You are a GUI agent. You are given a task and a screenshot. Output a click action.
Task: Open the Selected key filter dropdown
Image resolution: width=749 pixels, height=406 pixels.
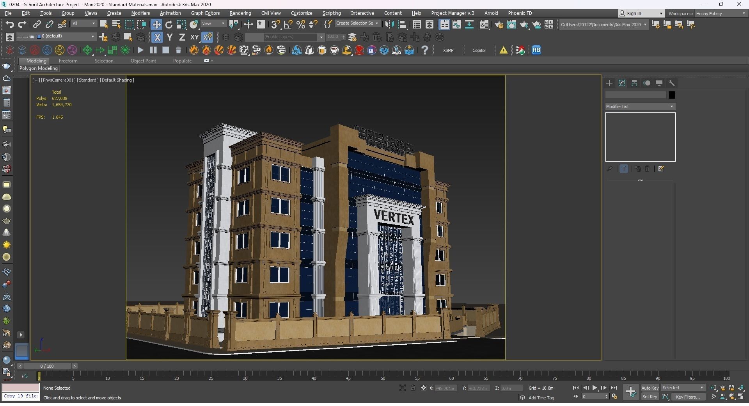(x=683, y=388)
